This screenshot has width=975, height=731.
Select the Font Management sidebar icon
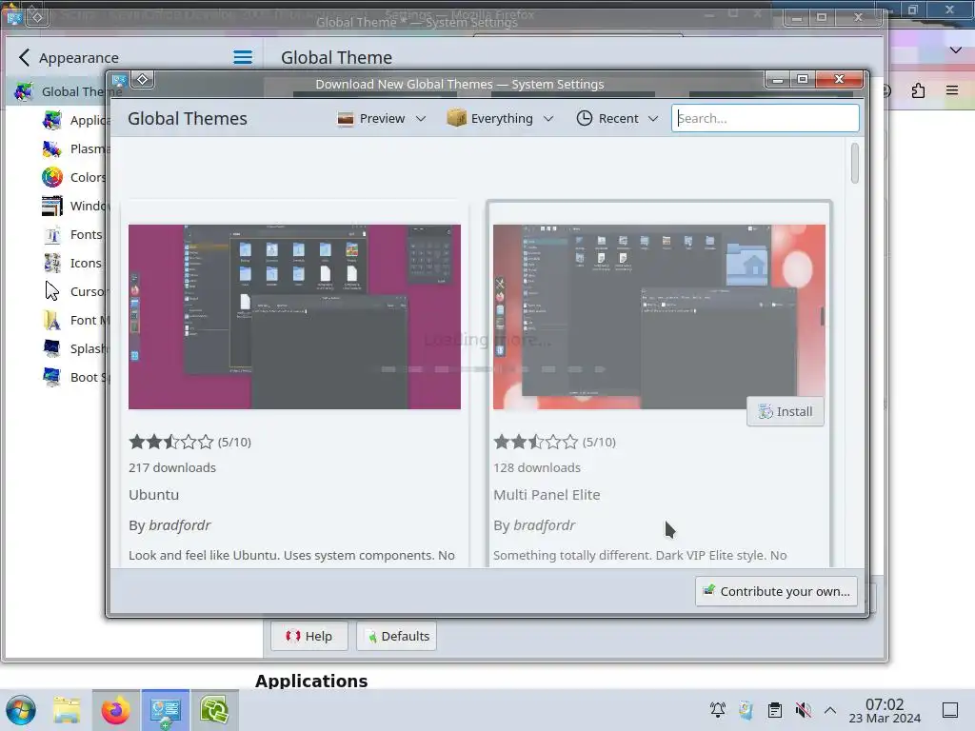pos(52,320)
